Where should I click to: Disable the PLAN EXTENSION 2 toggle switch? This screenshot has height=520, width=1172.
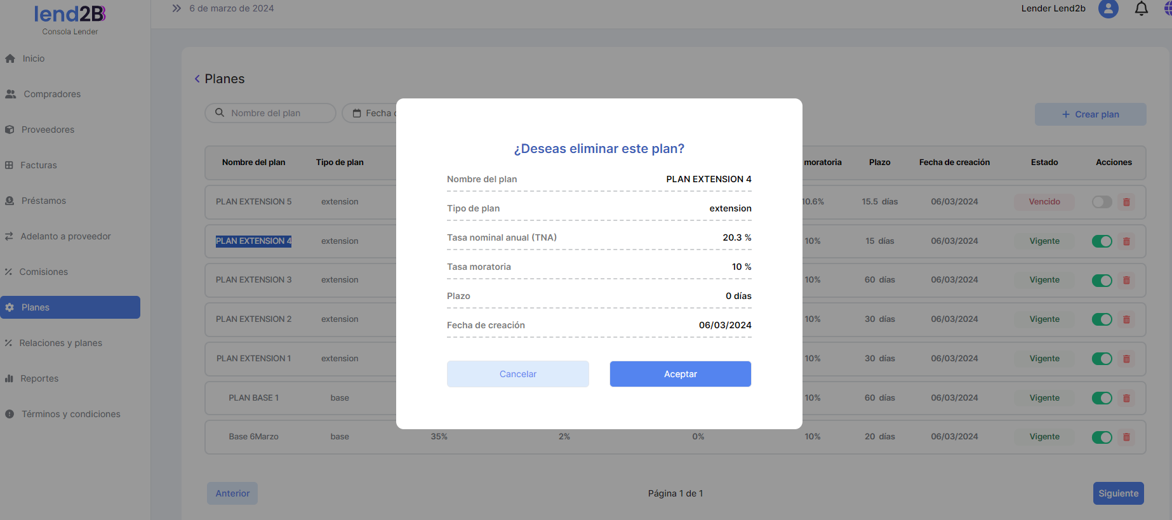click(1102, 319)
